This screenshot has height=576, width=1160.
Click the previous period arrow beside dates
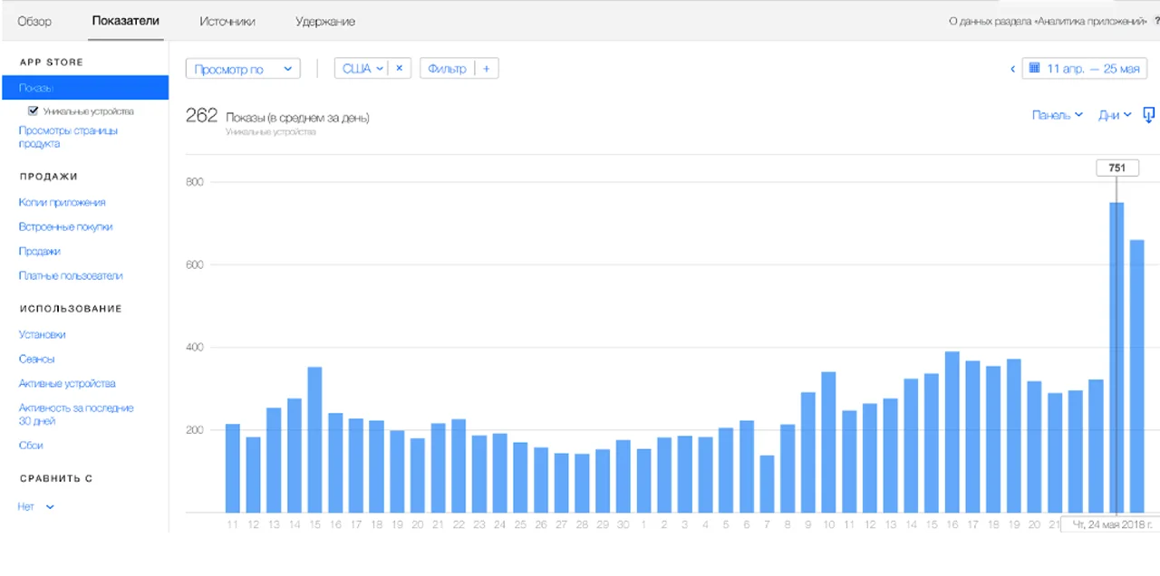[x=1012, y=69]
